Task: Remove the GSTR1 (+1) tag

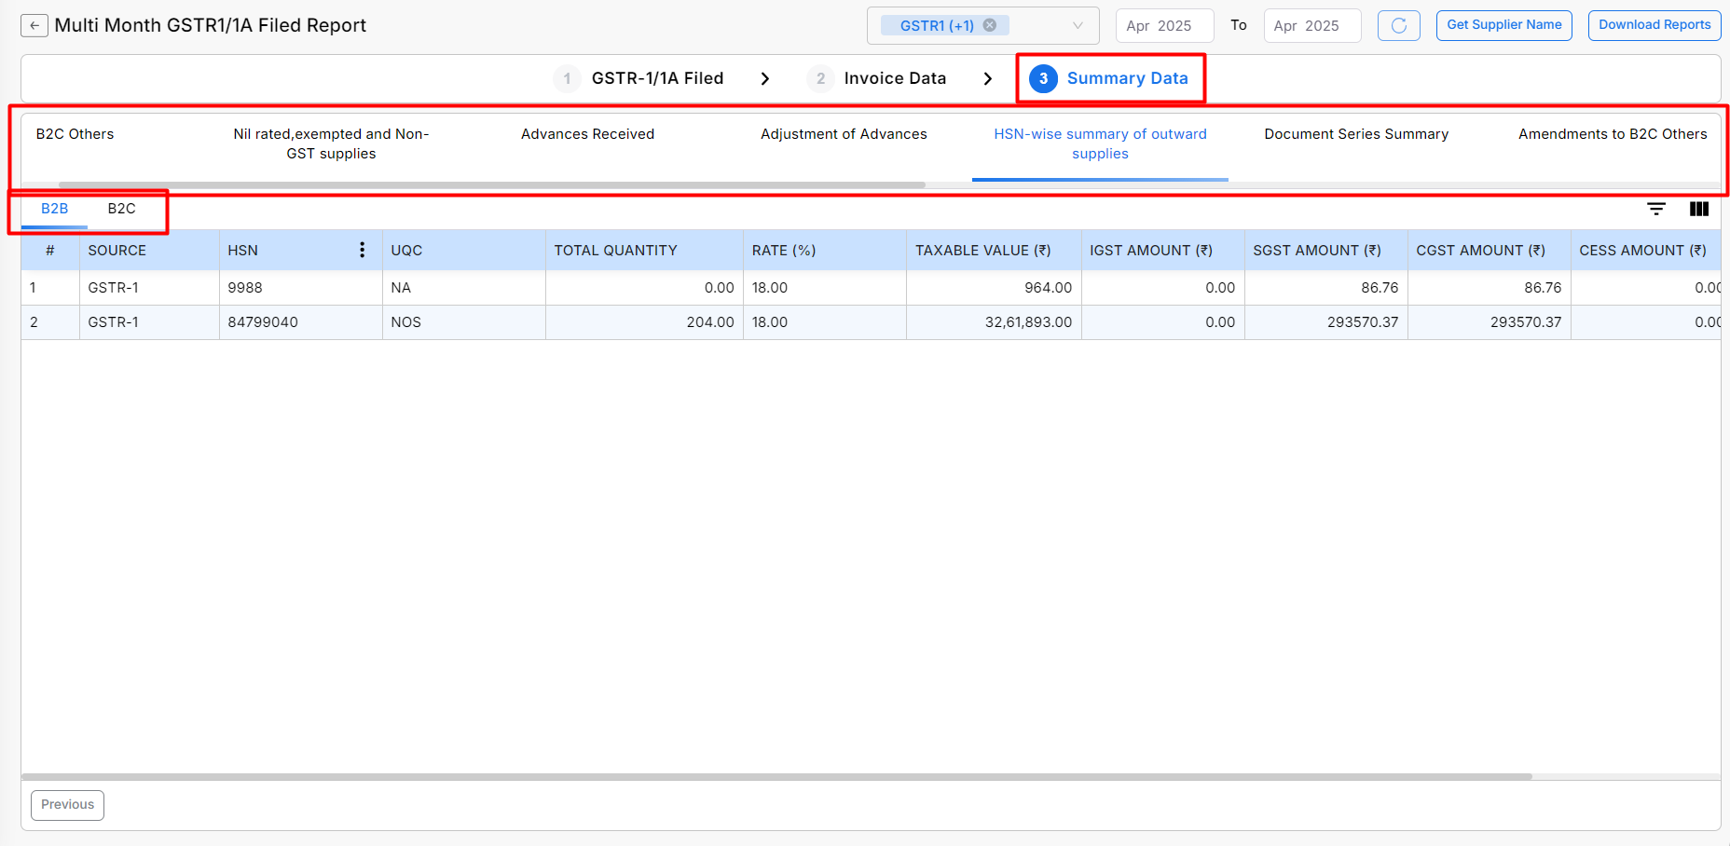Action: [990, 25]
